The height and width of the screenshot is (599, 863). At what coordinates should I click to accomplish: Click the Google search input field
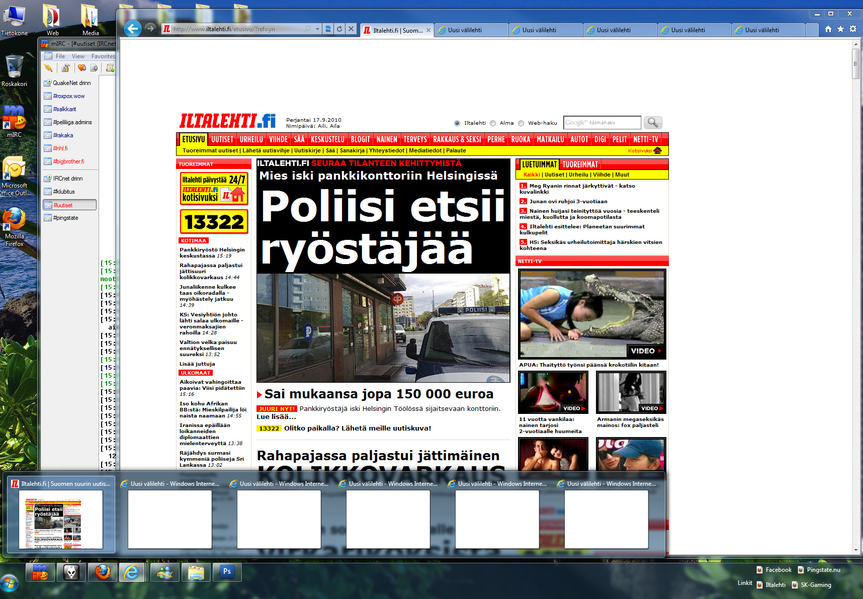[x=601, y=122]
